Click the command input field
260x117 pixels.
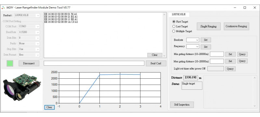pyautogui.click(x=94, y=63)
